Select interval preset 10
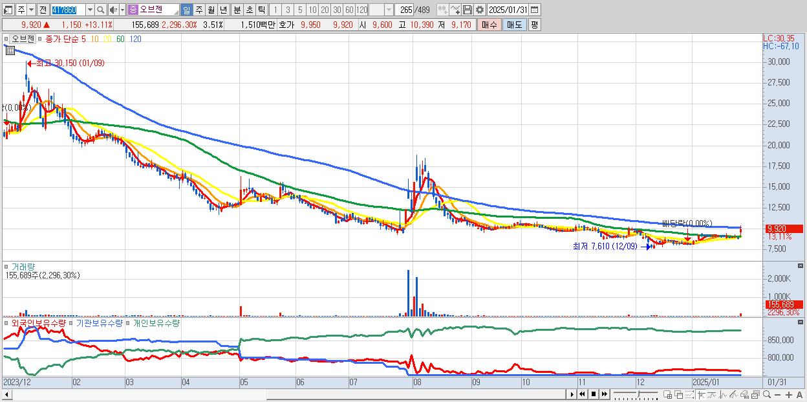807x402 pixels. pos(312,10)
